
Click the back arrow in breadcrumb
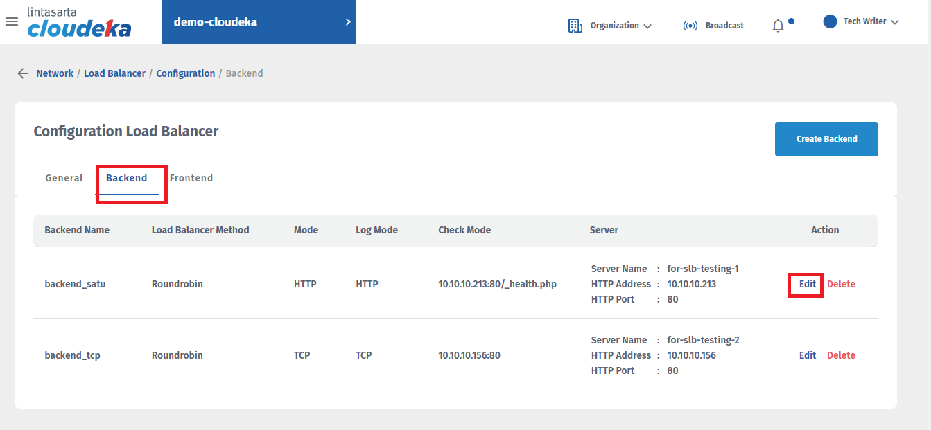[x=23, y=73]
